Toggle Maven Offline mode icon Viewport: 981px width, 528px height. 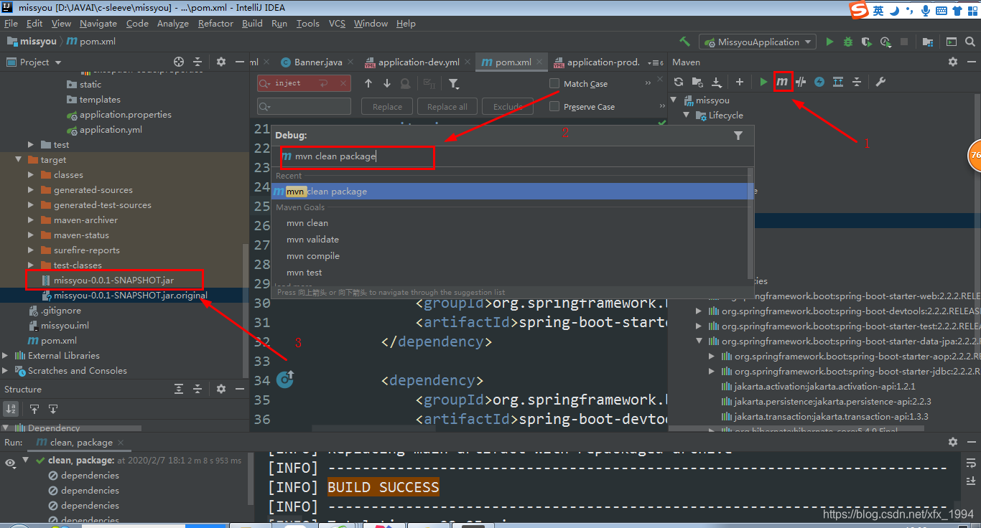[819, 82]
